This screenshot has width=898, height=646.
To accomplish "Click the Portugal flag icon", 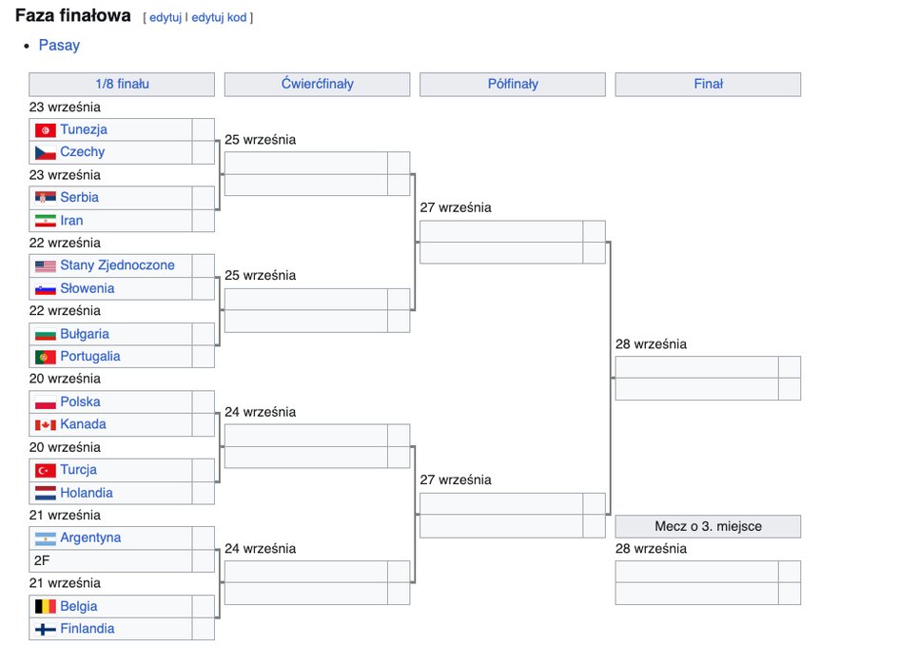I will [45, 357].
